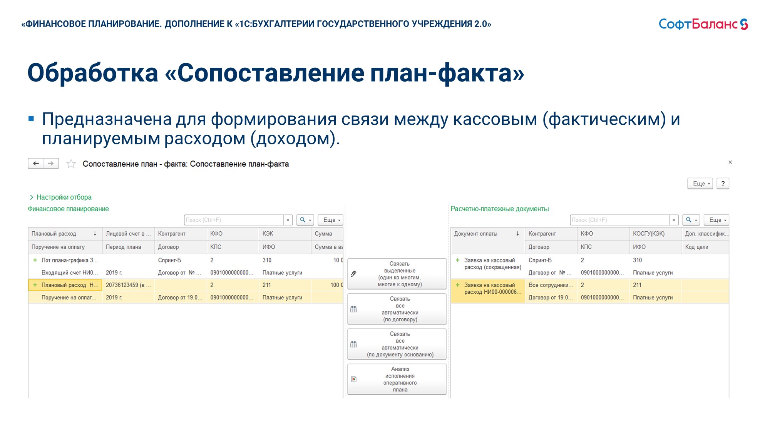Select the 20736123459 account cell
The image size is (770, 433).
[x=128, y=285]
